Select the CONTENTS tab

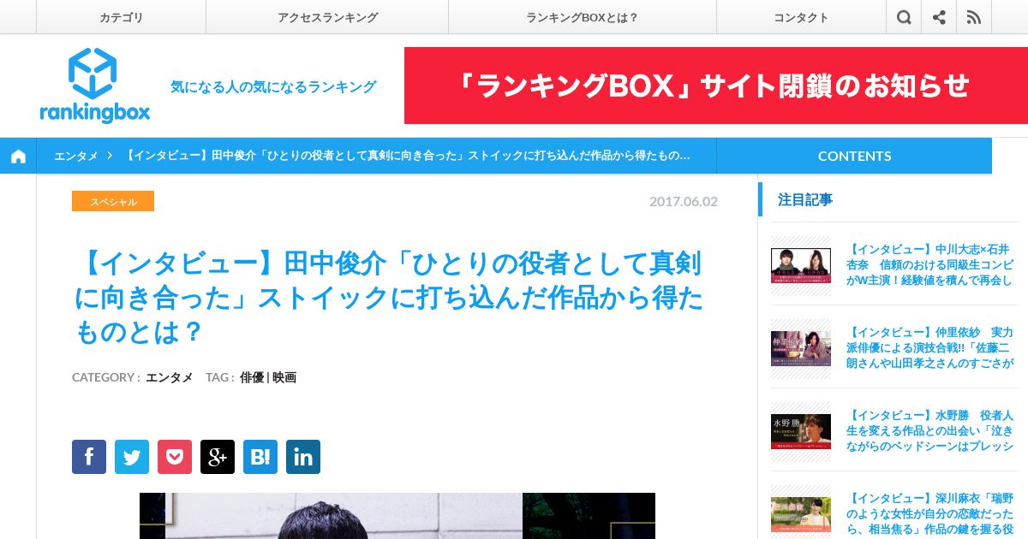click(854, 156)
